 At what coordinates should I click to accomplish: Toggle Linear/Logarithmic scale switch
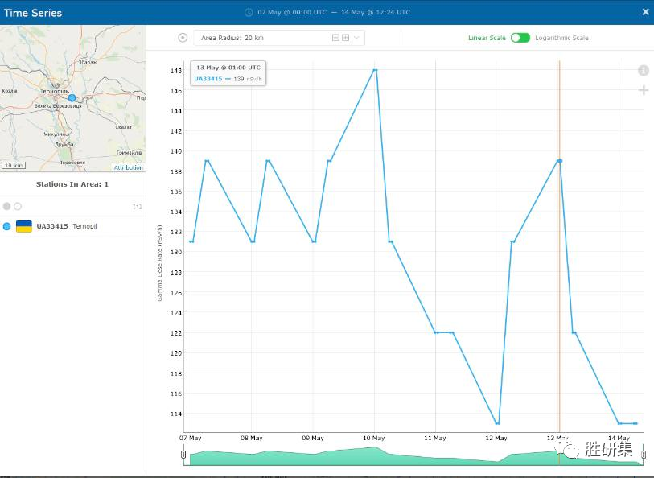[520, 38]
